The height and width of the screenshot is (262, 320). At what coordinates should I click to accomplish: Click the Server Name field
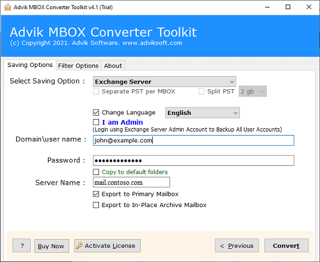pyautogui.click(x=132, y=182)
